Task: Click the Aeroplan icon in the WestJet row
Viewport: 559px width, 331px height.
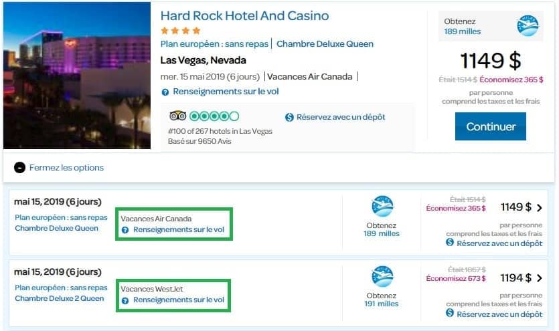Action: tap(382, 276)
